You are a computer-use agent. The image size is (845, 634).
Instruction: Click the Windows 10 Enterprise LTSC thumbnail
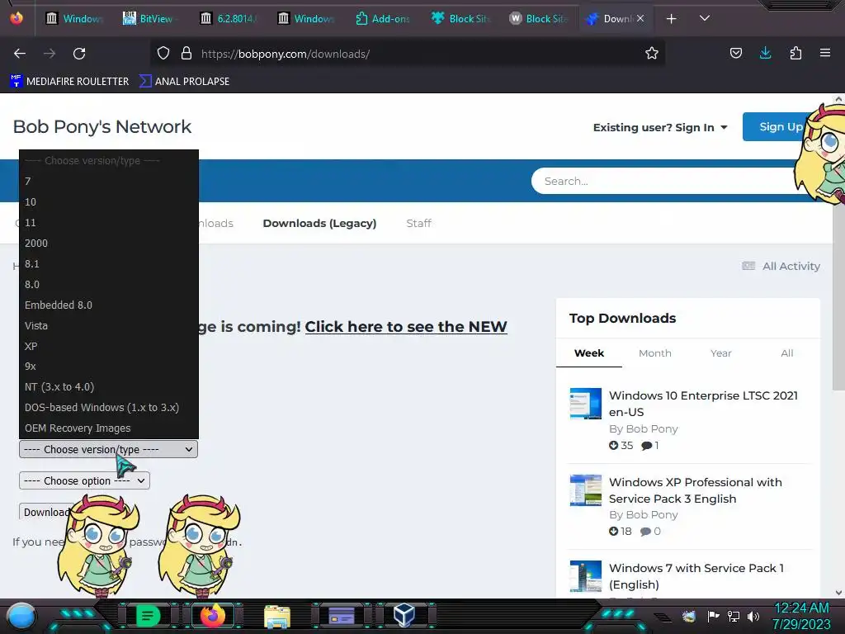point(586,403)
